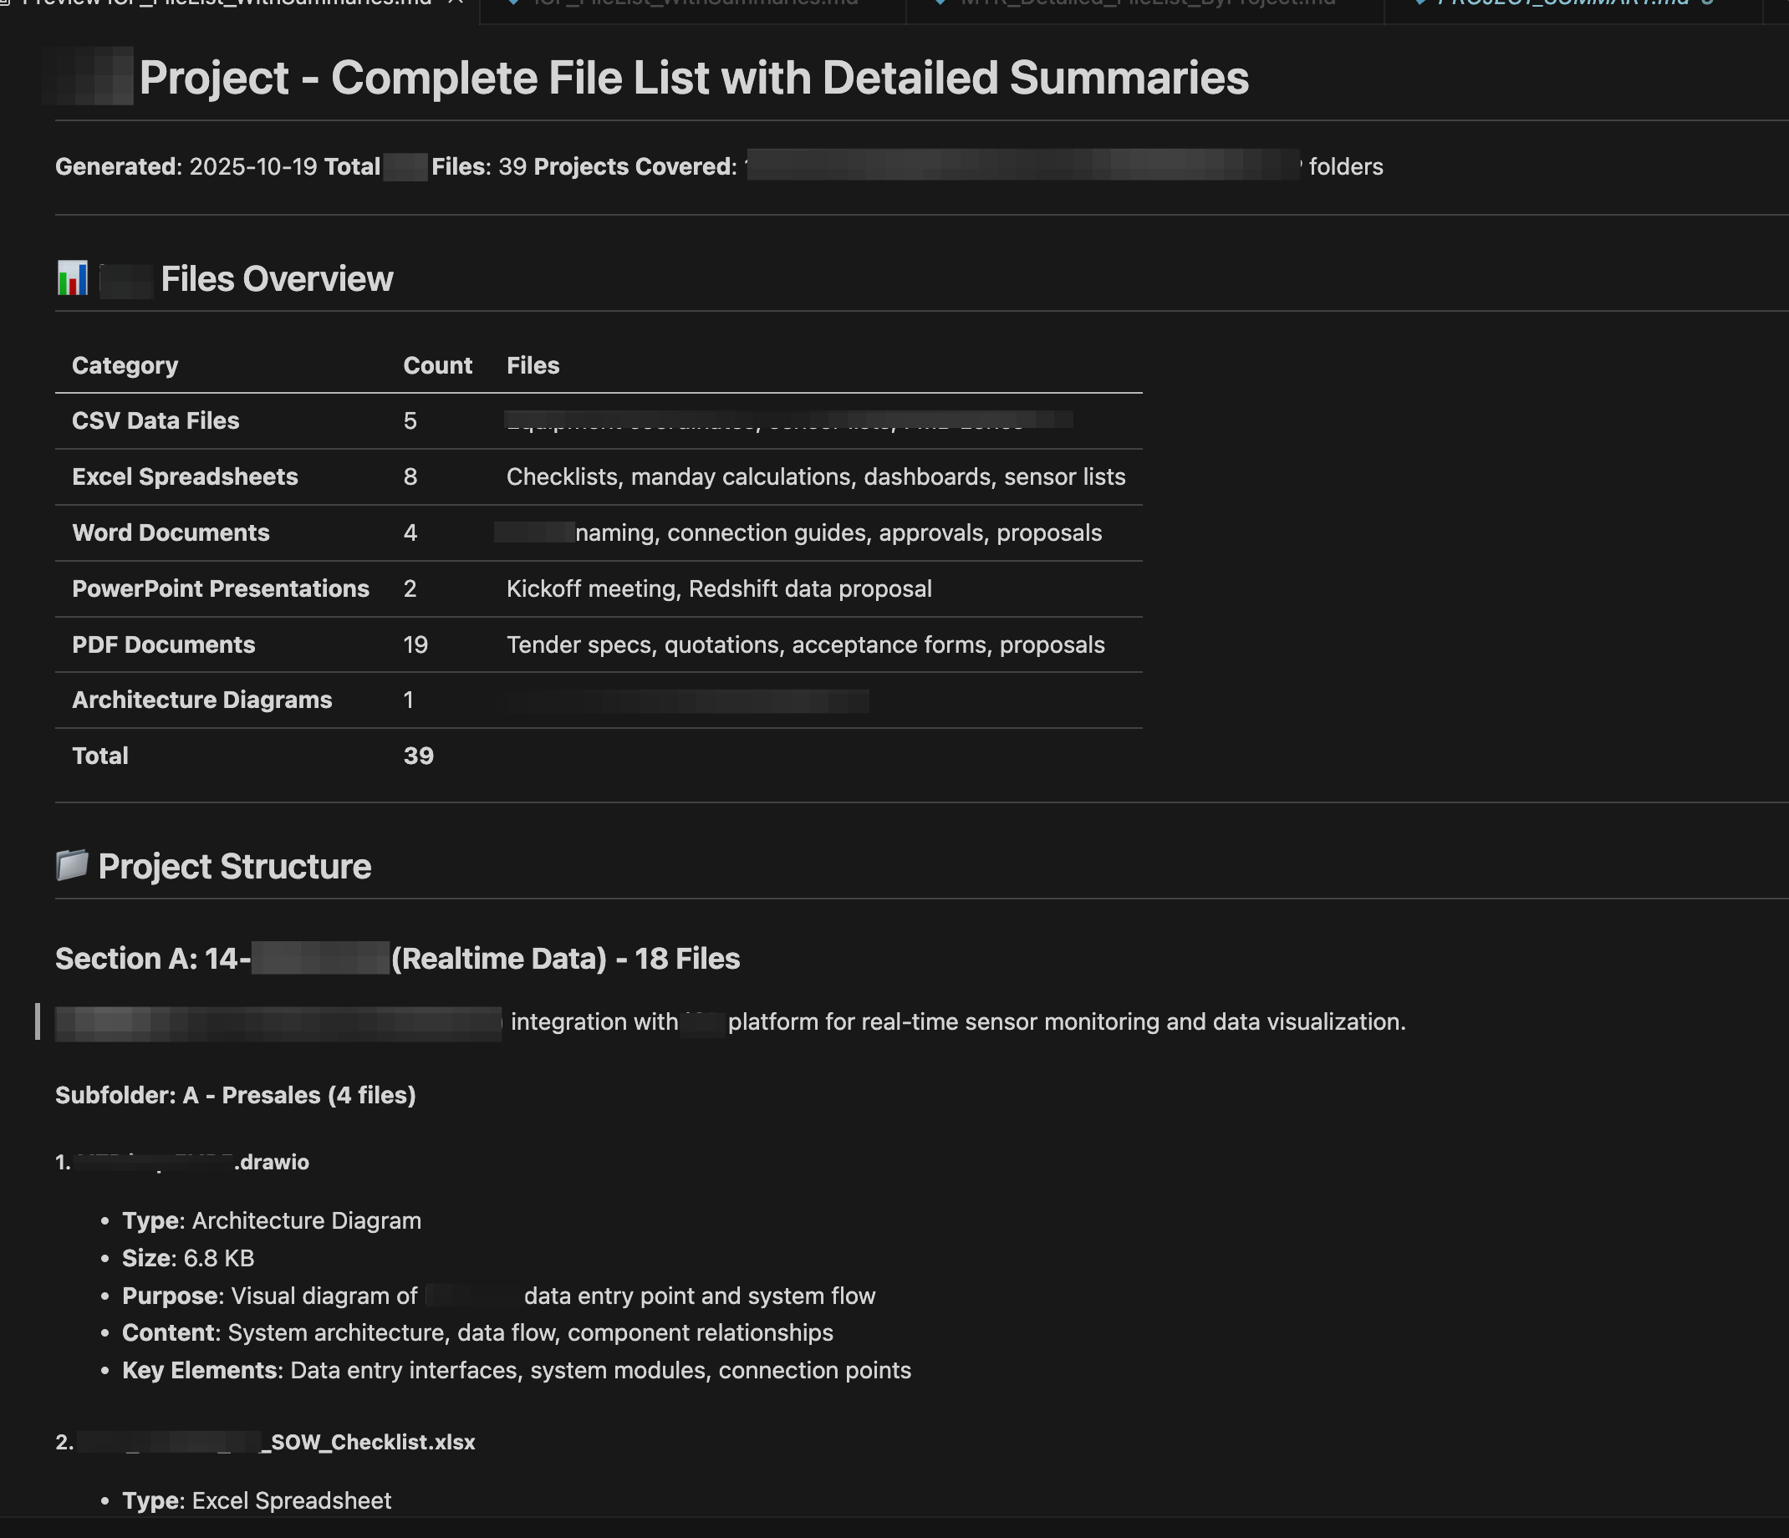The width and height of the screenshot is (1789, 1538).
Task: Click Subfolder A - Presales (4 files) text
Action: point(235,1095)
